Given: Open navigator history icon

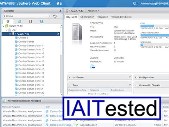Looking at the screenshot, I should 55,16.
